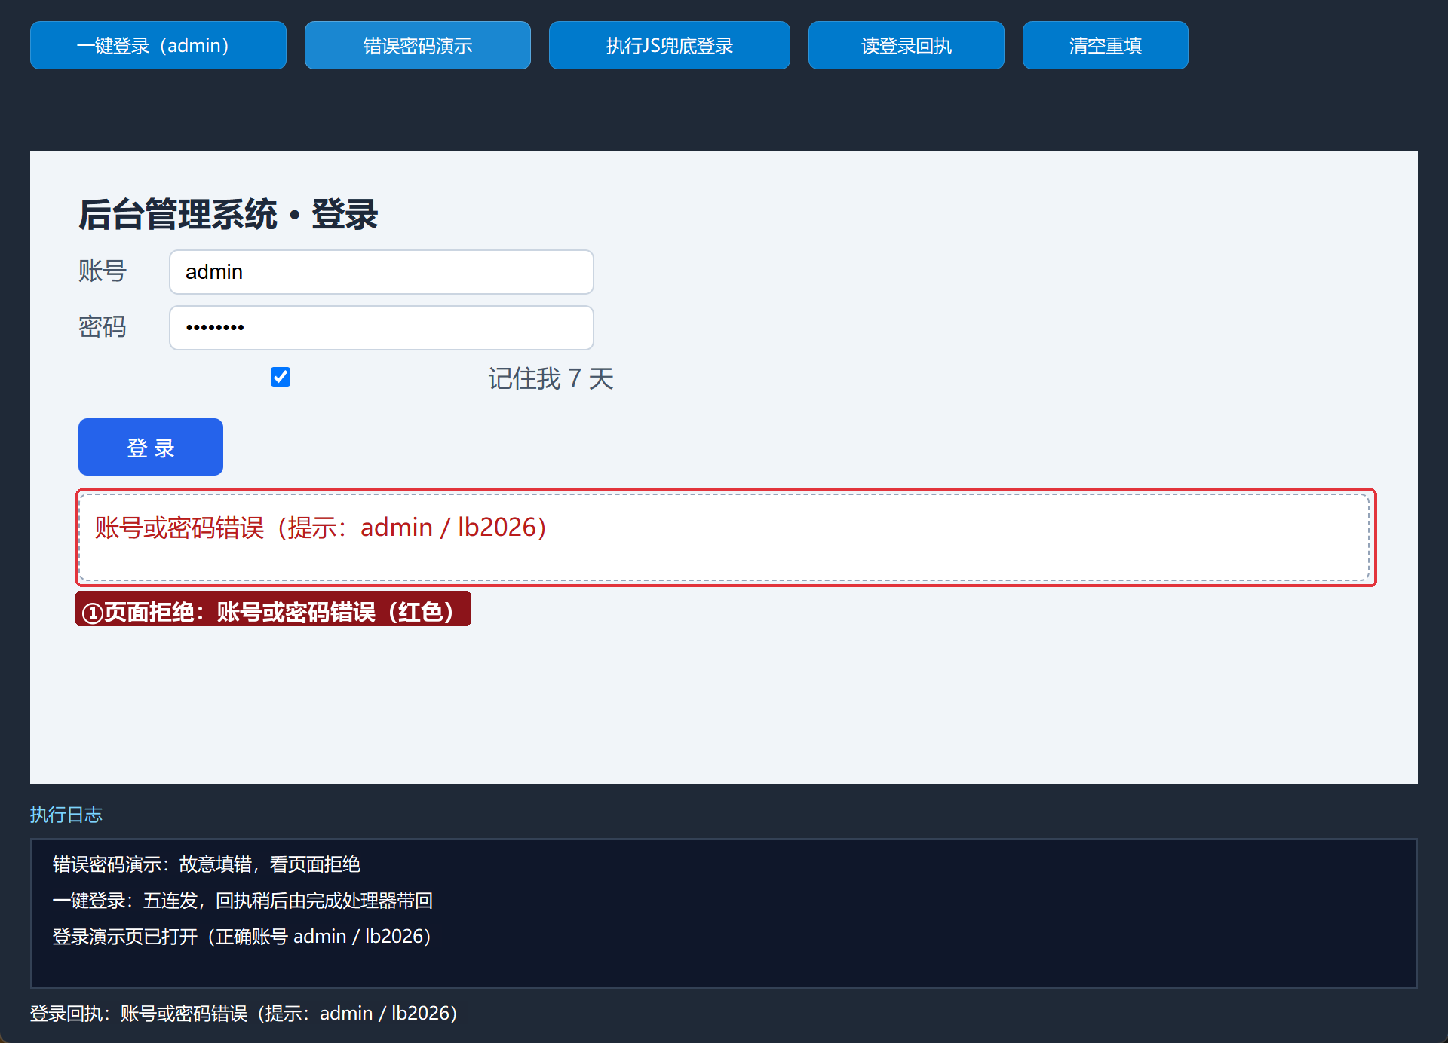Click the 一键登录 (admin) button
This screenshot has height=1043, width=1448.
coord(158,45)
